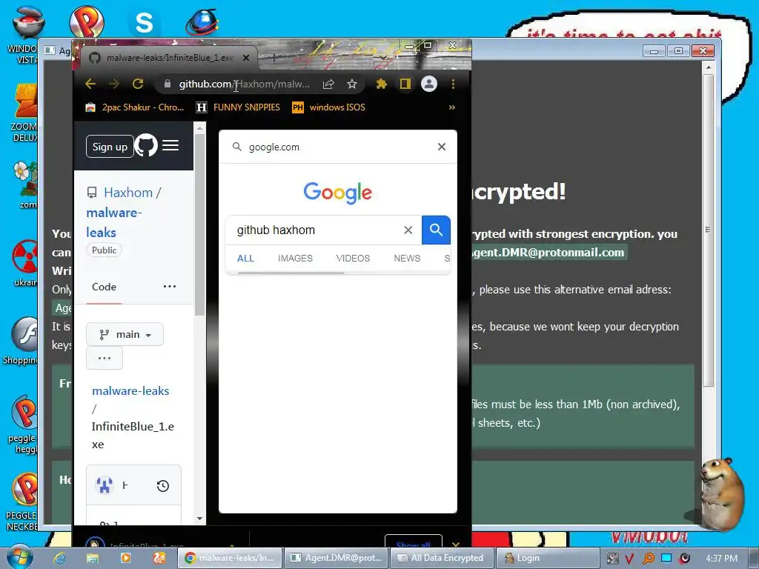Open the main branch dropdown
759x569 pixels.
coord(125,334)
